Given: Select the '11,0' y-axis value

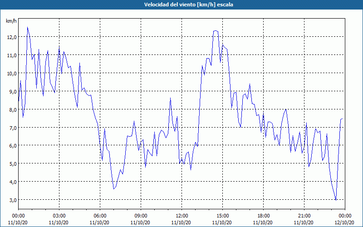Looking at the screenshot, I should pos(12,55).
